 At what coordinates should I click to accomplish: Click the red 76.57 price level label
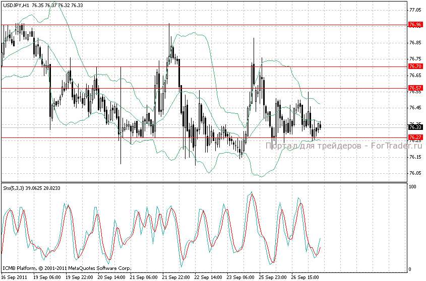coord(415,88)
